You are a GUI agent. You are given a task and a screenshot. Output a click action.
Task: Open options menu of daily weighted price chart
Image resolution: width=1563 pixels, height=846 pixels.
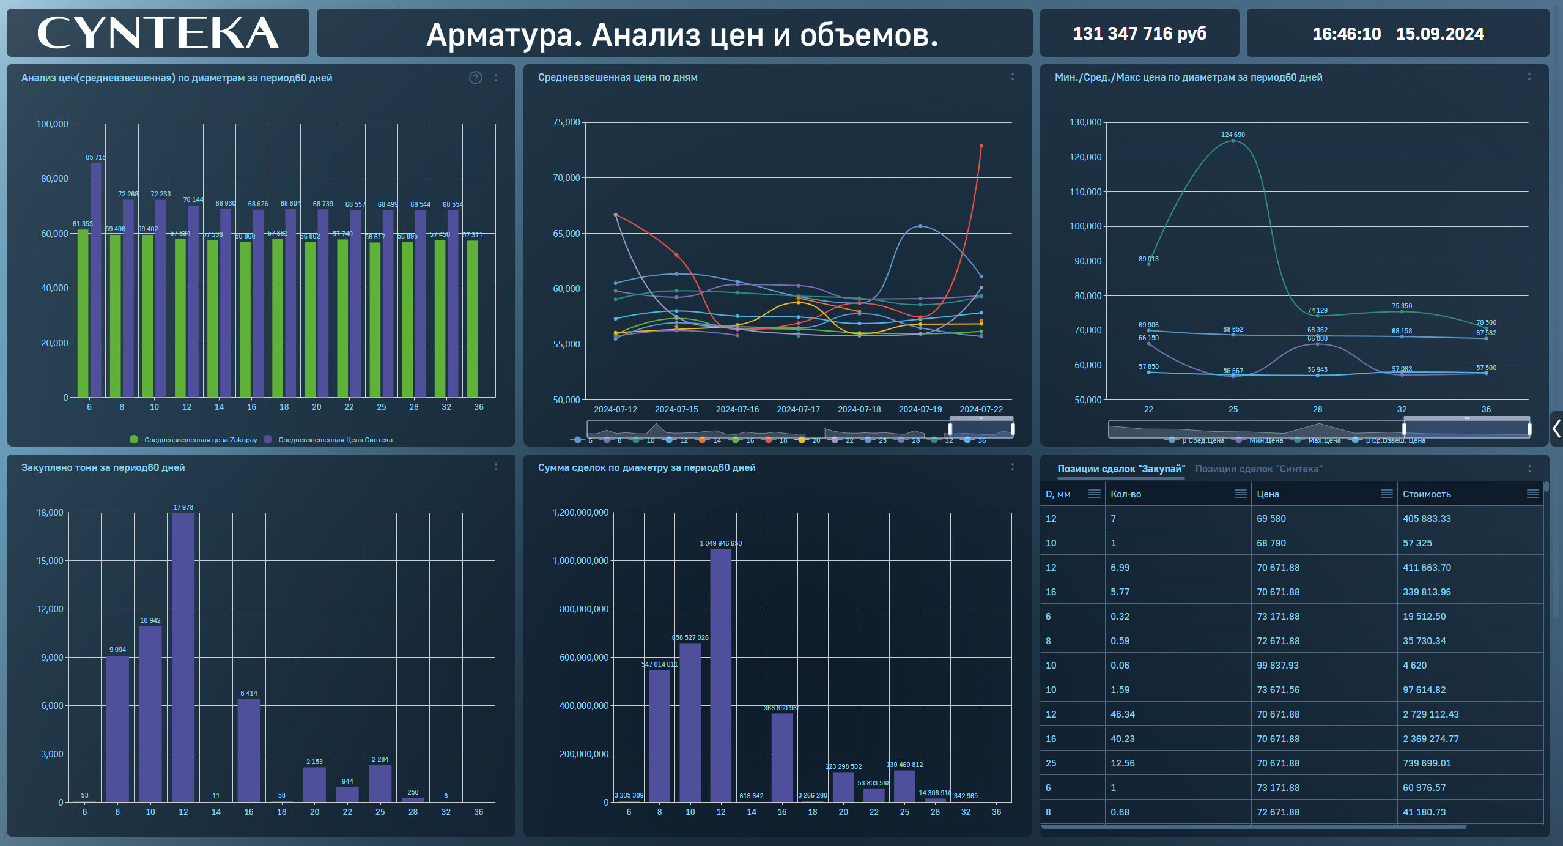pyautogui.click(x=1013, y=77)
